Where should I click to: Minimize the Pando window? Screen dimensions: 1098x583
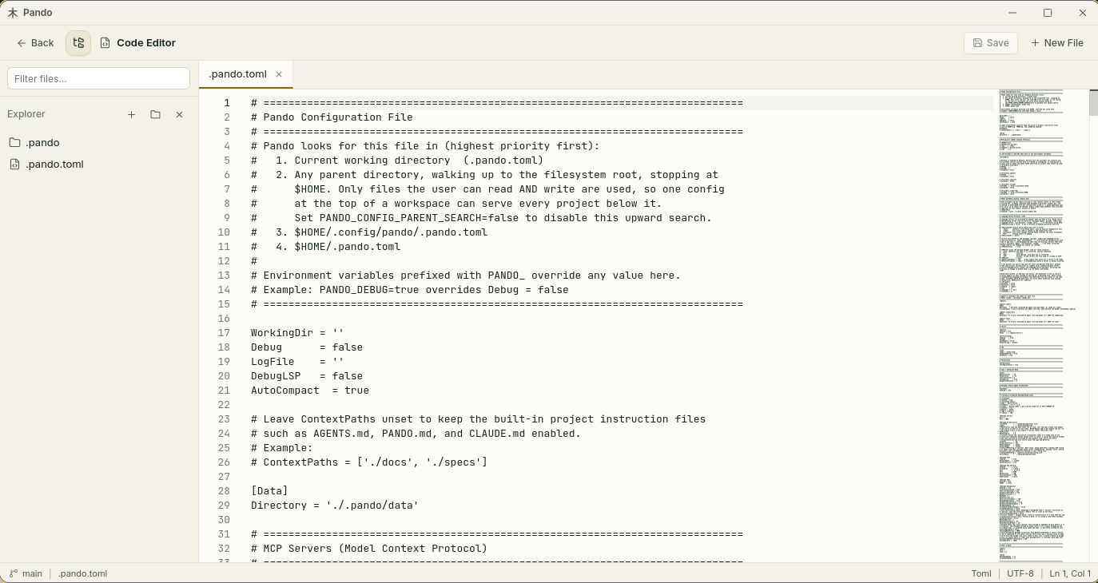[1012, 13]
